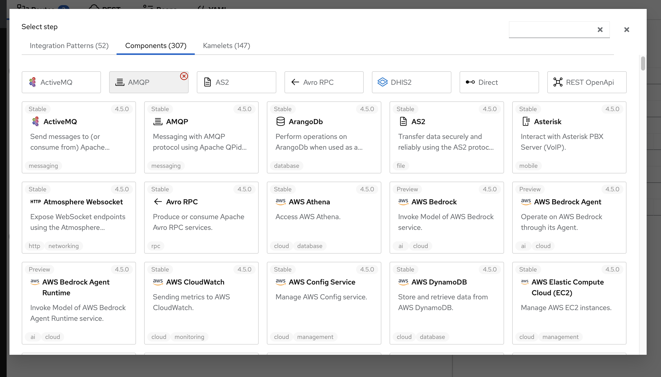This screenshot has width=661, height=377.
Task: Clear the search field with the X
Action: point(600,30)
